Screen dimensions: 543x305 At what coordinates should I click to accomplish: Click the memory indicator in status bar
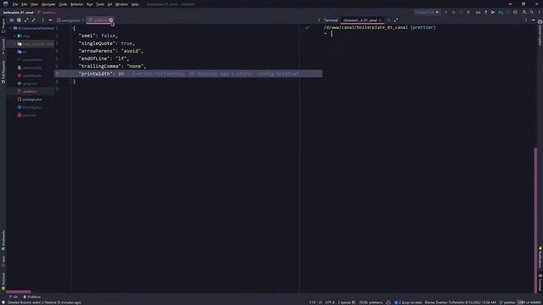pos(529,302)
